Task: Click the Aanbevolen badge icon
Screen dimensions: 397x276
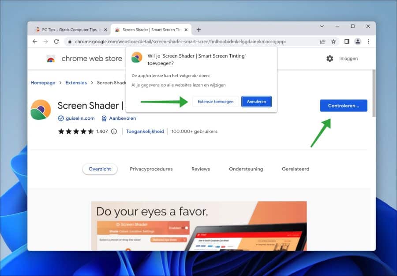Action: (x=104, y=118)
